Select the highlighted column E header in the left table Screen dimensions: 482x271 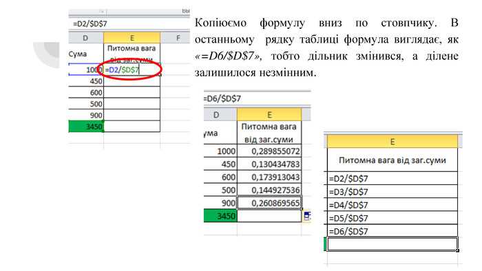(x=132, y=38)
